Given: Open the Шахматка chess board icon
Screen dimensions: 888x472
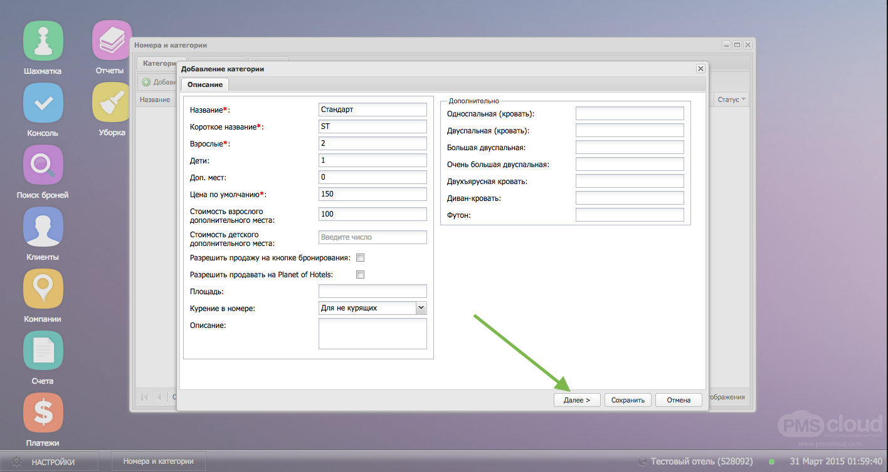Looking at the screenshot, I should point(43,41).
